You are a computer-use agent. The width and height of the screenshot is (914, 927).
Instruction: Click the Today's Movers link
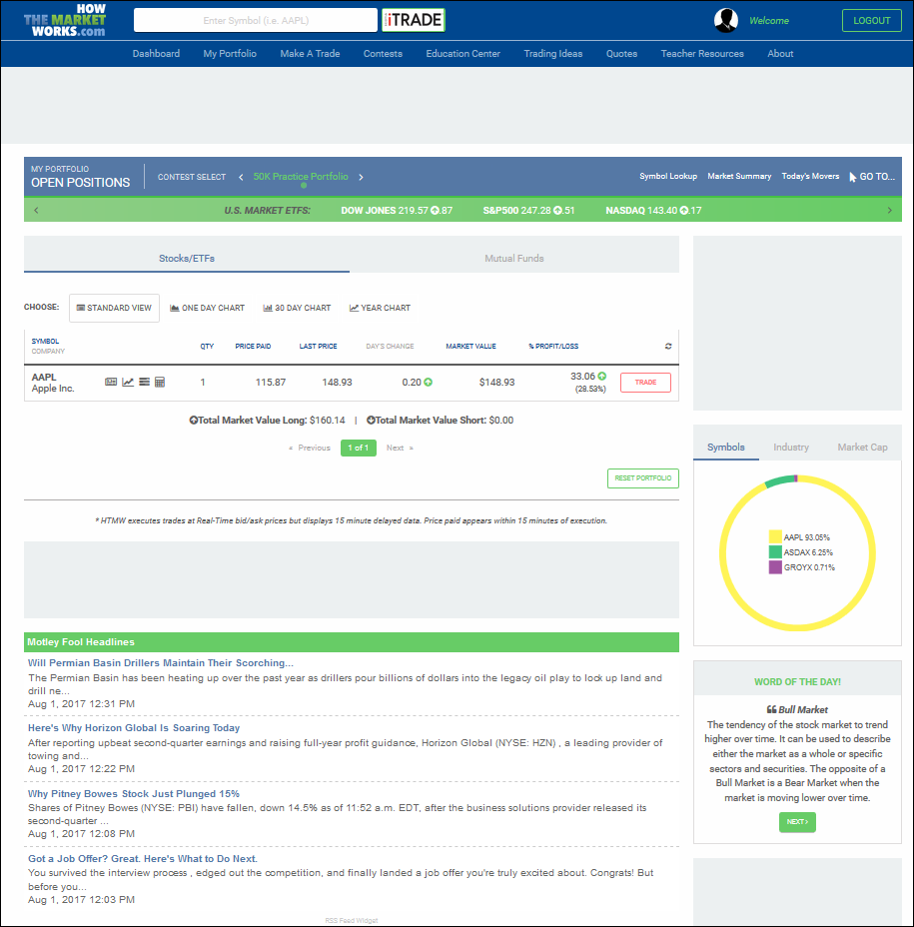pos(810,176)
